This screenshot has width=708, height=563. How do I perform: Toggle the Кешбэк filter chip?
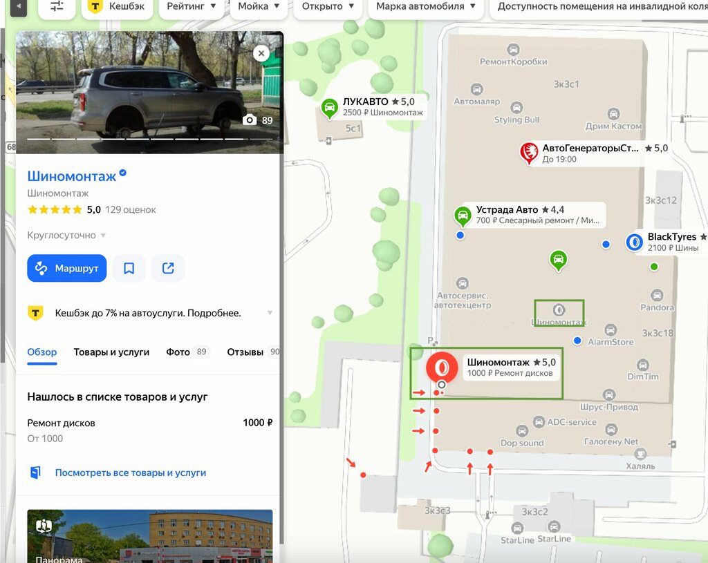(x=118, y=6)
